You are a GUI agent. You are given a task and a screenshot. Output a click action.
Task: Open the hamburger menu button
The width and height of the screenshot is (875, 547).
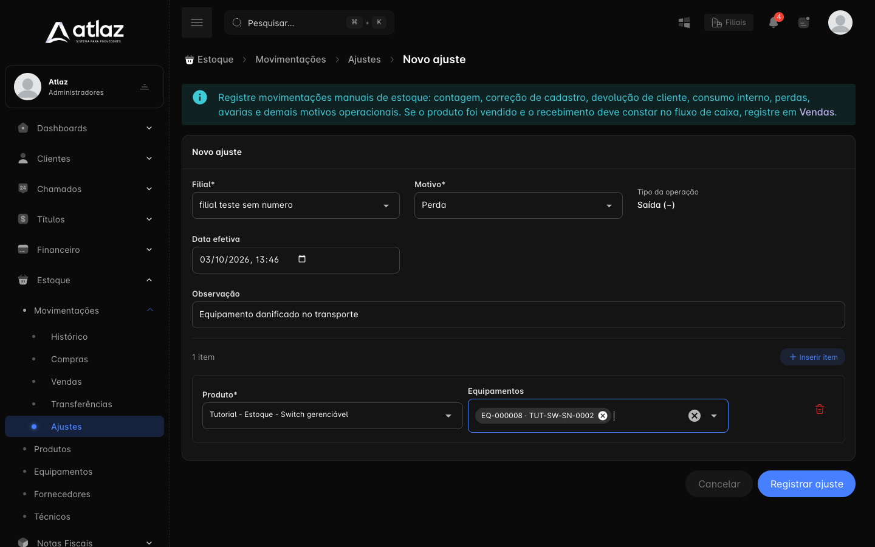click(197, 22)
